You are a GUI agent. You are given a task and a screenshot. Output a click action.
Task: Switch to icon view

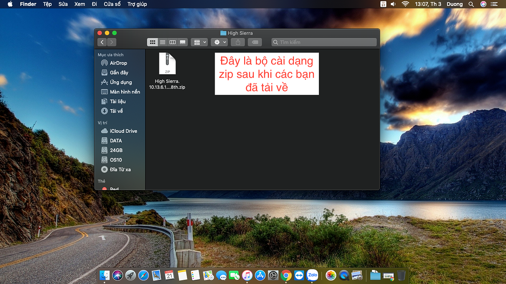pyautogui.click(x=152, y=42)
